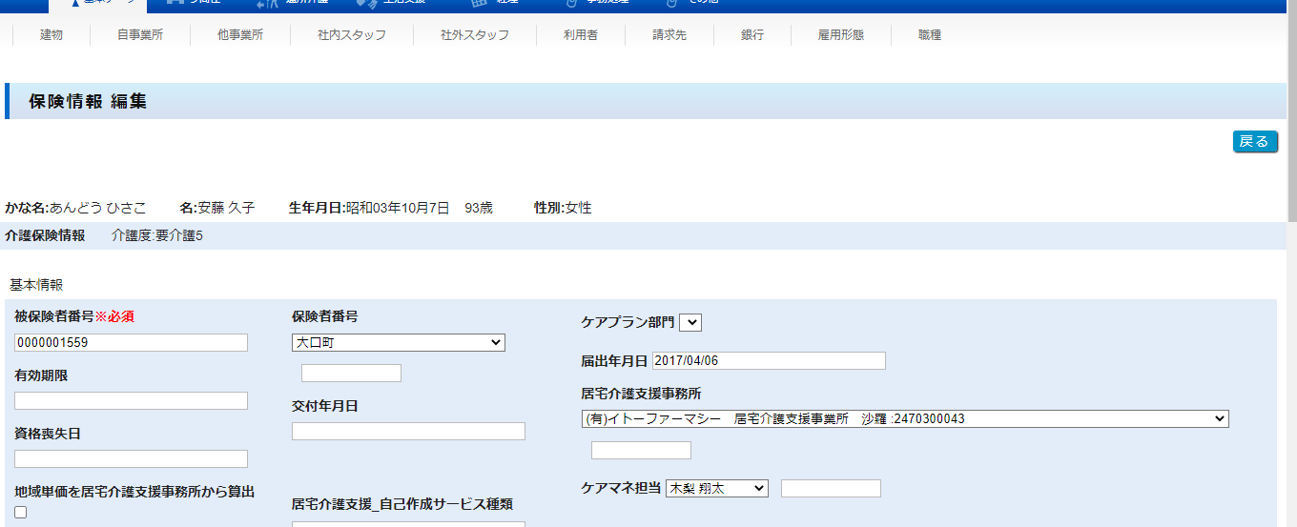Open the ケアマネ担当 dropdown showing 木梨 翔太
This screenshot has height=527, width=1297.
tap(716, 488)
